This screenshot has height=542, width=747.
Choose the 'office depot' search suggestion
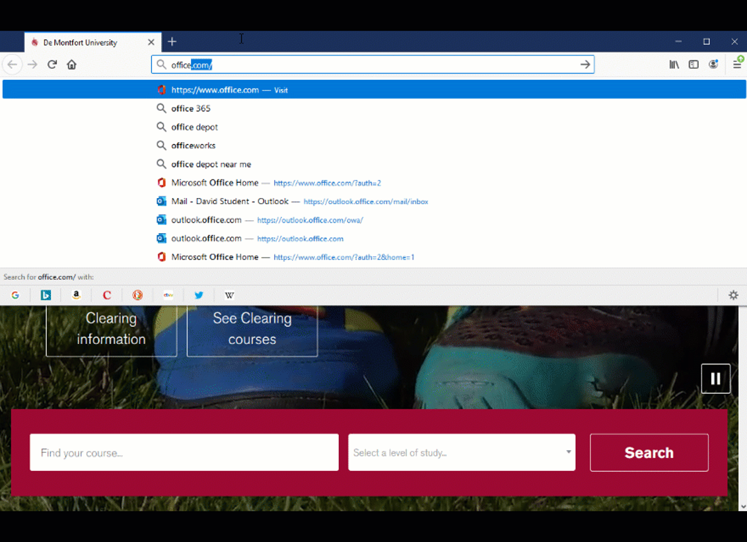[374, 127]
